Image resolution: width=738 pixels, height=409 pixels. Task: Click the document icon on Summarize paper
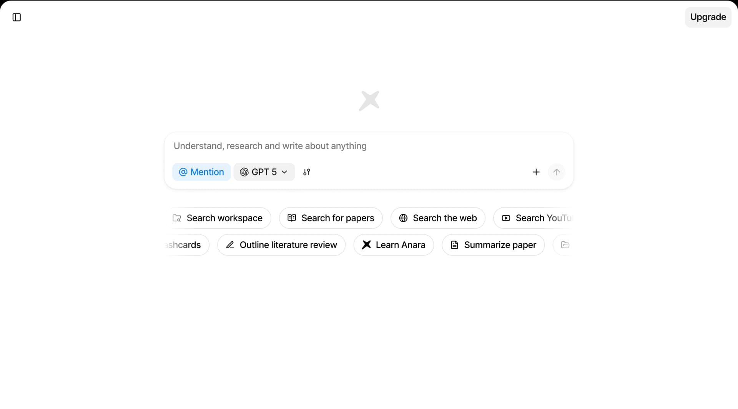coord(454,245)
